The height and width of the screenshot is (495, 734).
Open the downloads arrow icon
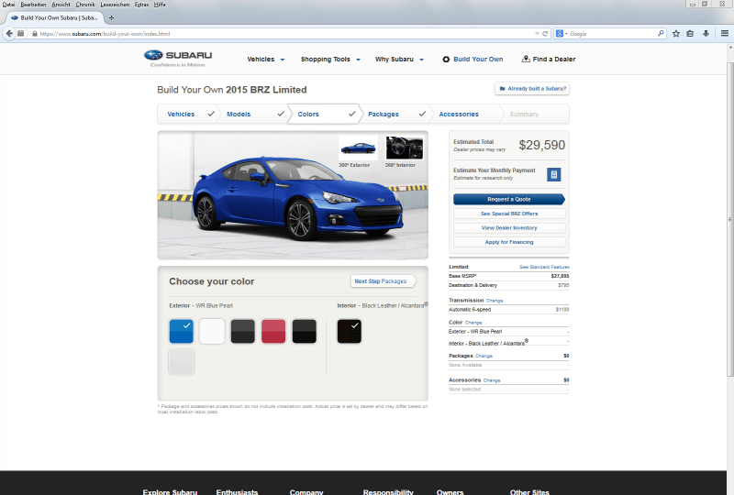tap(706, 34)
